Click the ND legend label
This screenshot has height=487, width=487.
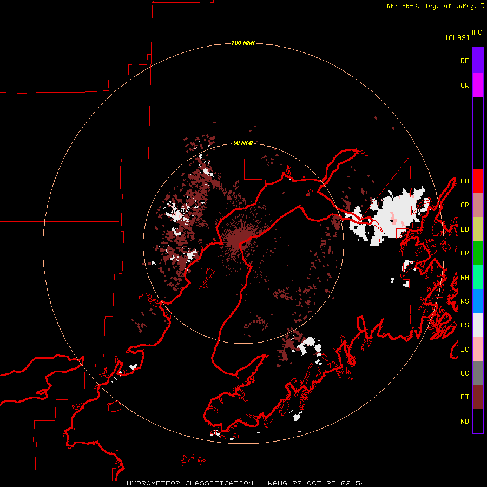coord(464,422)
